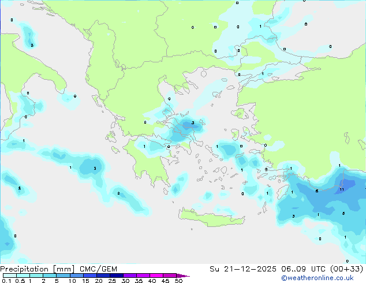Click the legend label "15"
This screenshot has height=283, width=366.
pos(85,281)
